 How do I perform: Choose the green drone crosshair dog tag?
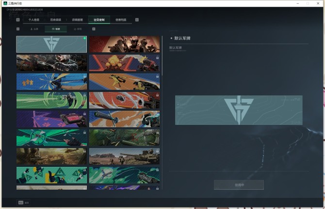point(51,138)
